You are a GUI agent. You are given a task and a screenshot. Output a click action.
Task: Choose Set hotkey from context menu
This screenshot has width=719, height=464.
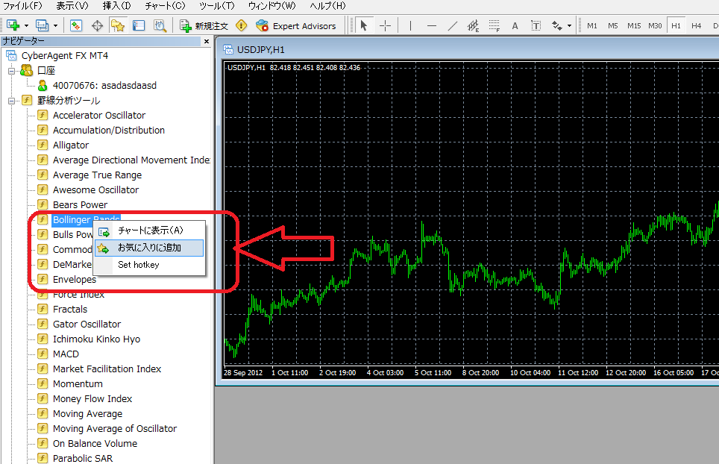(149, 265)
